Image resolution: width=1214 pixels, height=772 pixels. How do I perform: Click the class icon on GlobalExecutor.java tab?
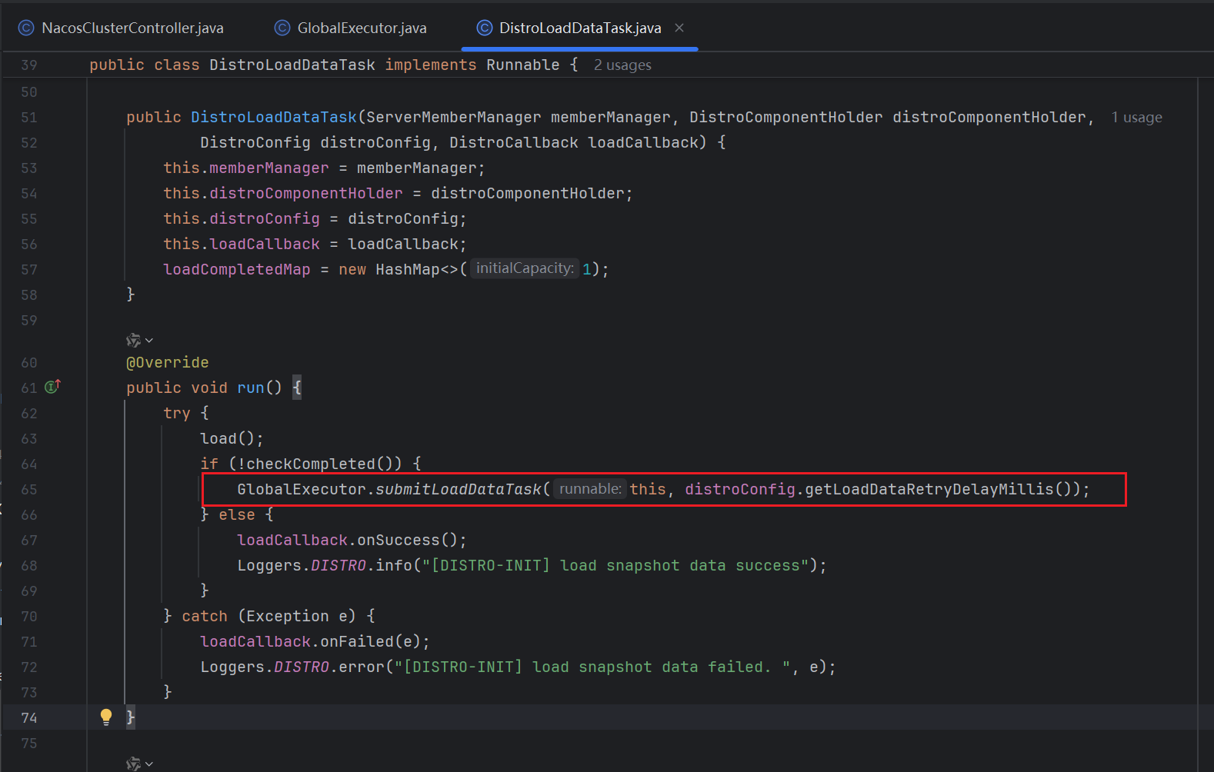tap(282, 28)
